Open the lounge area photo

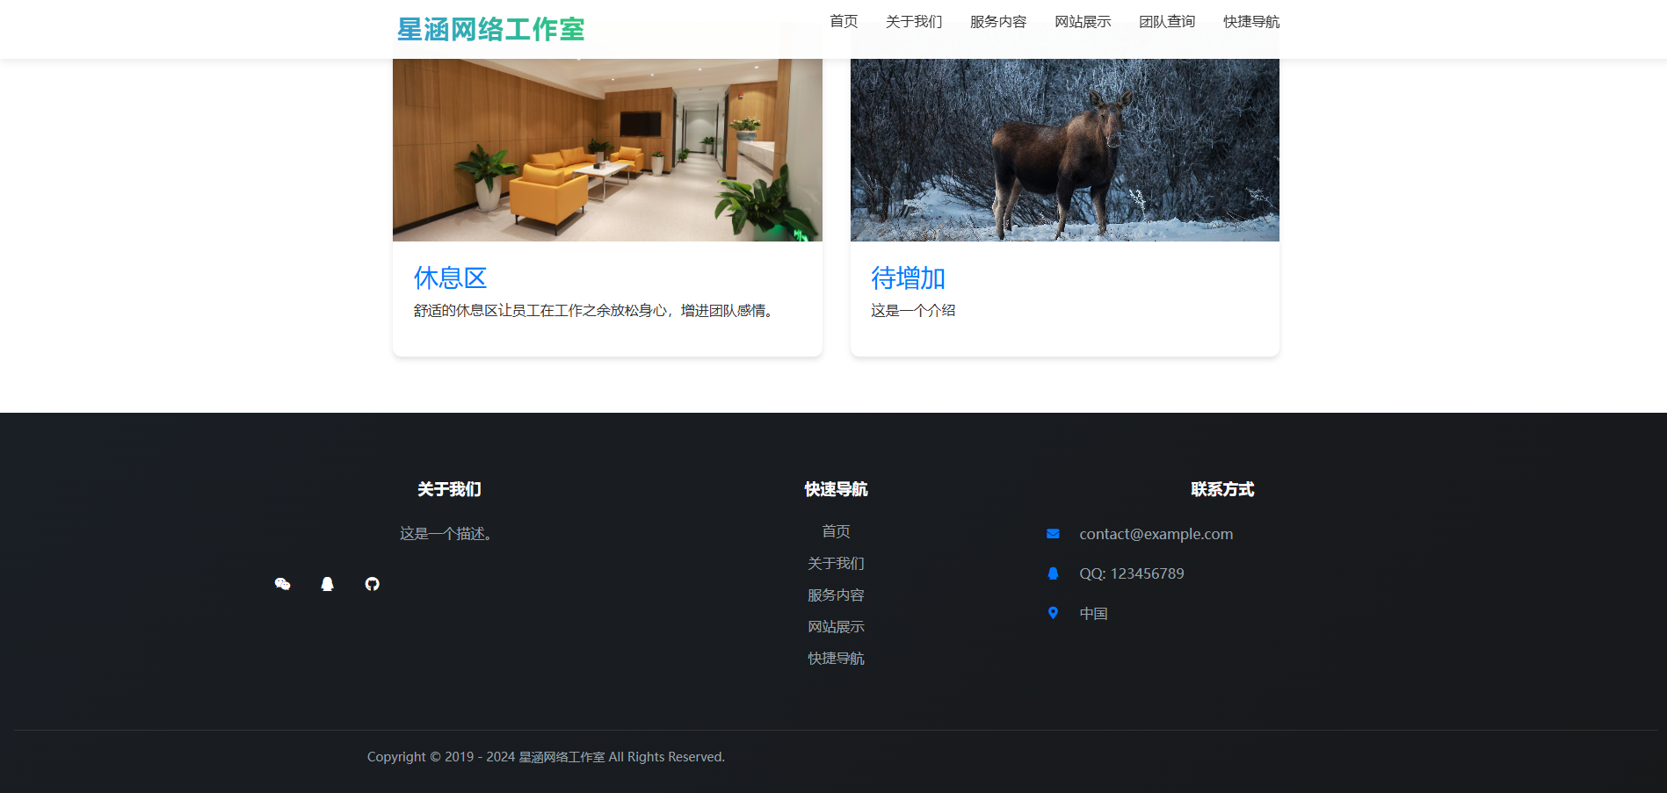click(607, 149)
